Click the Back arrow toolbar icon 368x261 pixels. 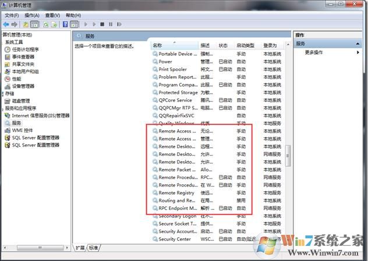click(6, 24)
